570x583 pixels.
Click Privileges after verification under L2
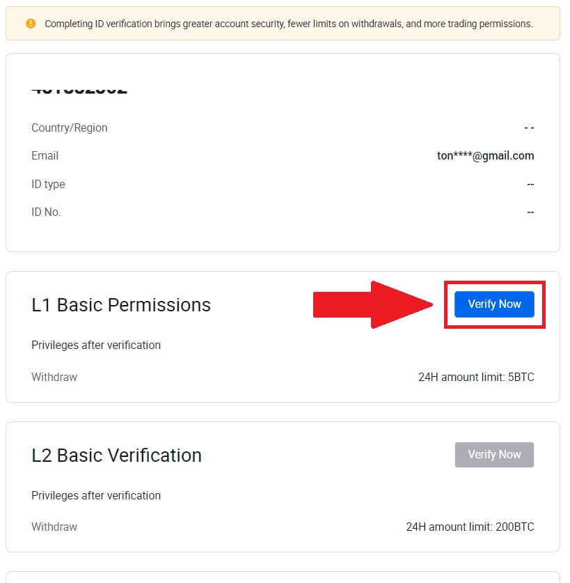tap(96, 495)
